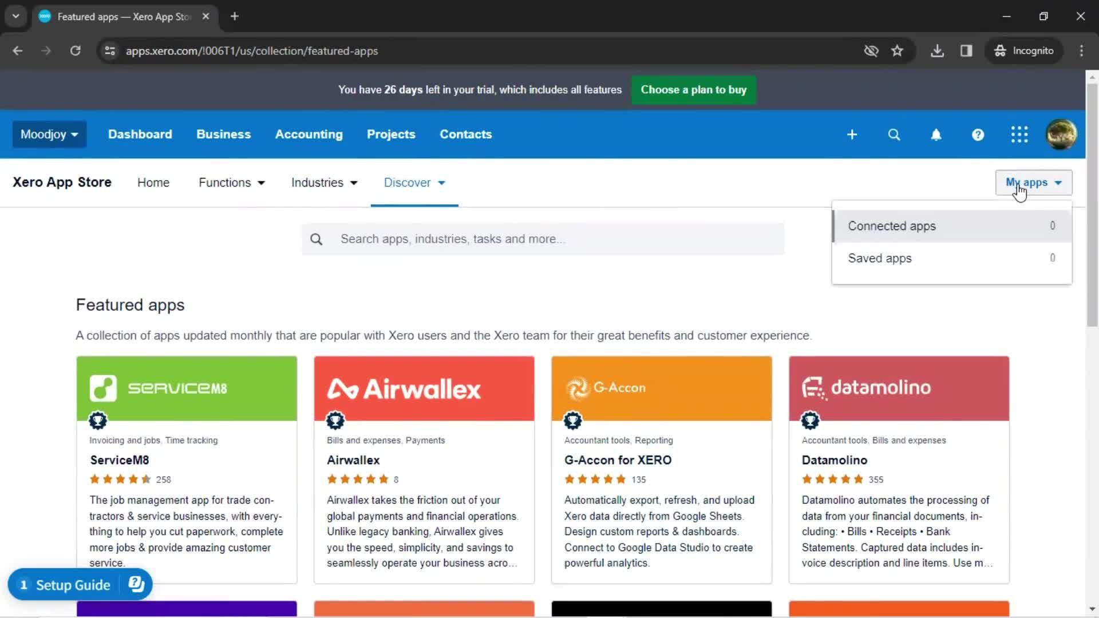The width and height of the screenshot is (1099, 618).
Task: Open the help question mark icon
Action: click(x=978, y=134)
